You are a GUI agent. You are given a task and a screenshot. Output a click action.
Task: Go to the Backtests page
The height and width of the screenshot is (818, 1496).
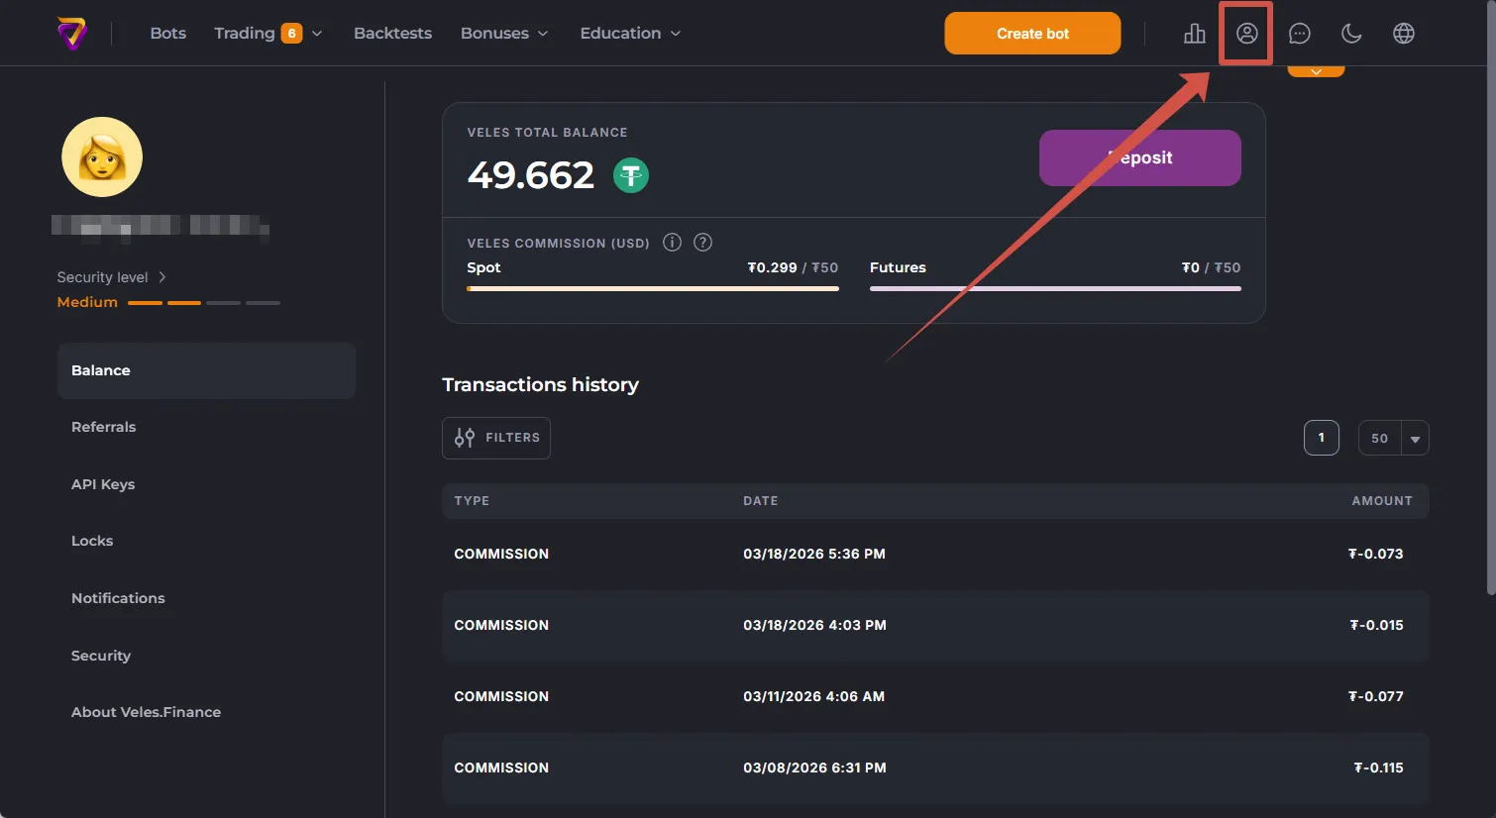392,34
